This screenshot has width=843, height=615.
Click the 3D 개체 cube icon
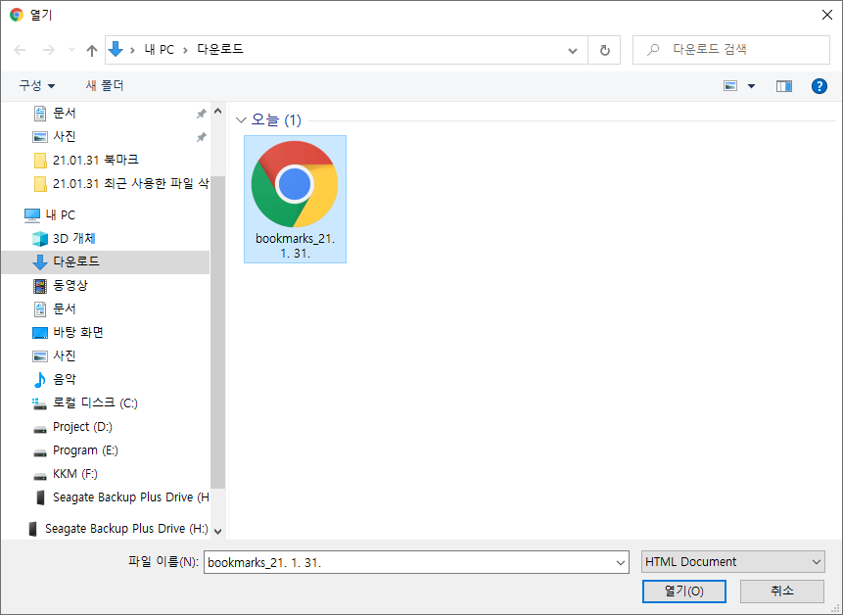[40, 238]
